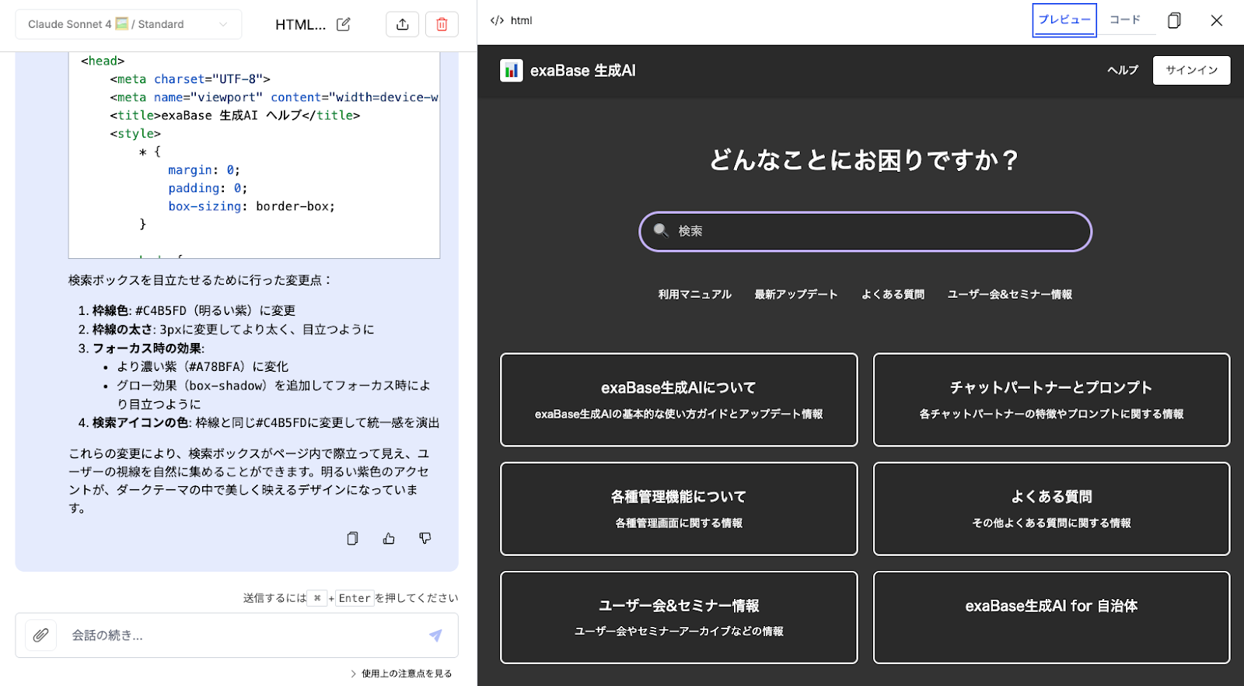Click the magnifier icon in search box

pyautogui.click(x=662, y=230)
